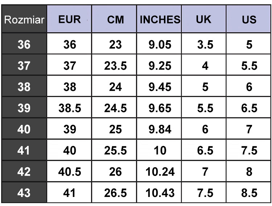Click the UK 3.5 cell

click(x=204, y=43)
